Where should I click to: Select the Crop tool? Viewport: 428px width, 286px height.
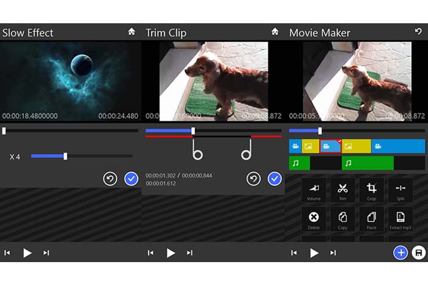371,190
